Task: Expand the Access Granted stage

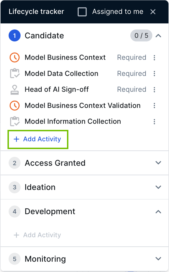Action: [158, 163]
